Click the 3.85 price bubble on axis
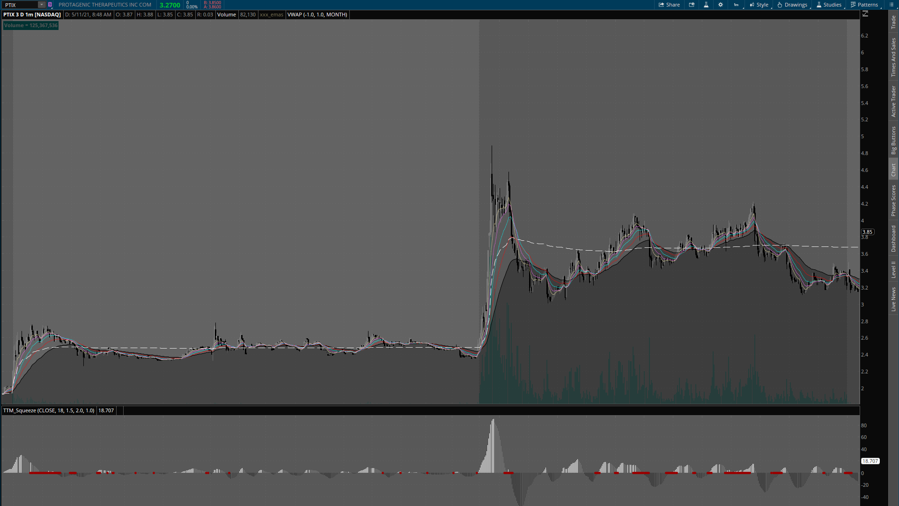The width and height of the screenshot is (899, 506). click(867, 232)
